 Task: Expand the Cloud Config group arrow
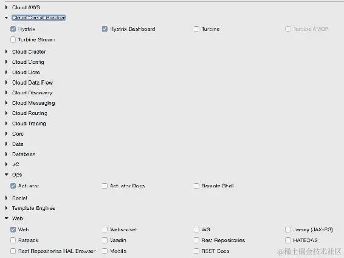coord(6,62)
